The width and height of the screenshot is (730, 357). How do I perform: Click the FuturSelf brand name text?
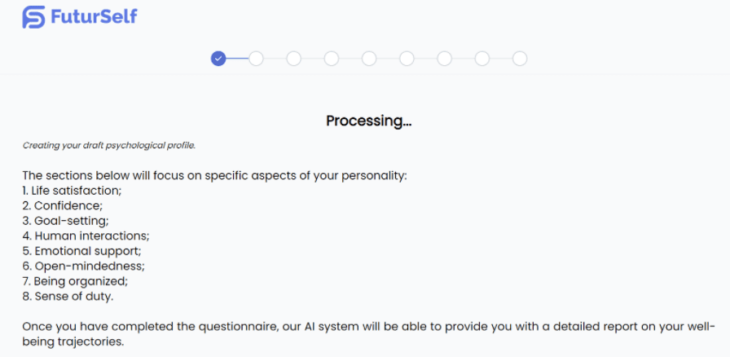91,17
